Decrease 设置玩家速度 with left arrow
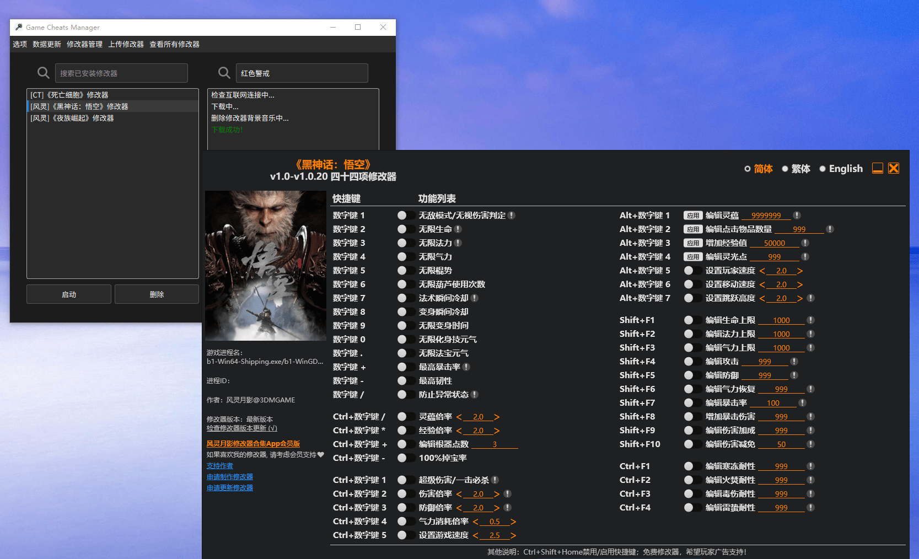Screen dimensions: 919x559 click(762, 271)
